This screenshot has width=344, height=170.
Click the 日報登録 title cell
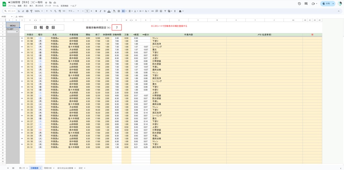click(44, 27)
